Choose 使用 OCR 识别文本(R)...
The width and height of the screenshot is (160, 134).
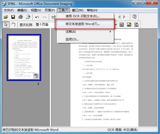pos(85,16)
